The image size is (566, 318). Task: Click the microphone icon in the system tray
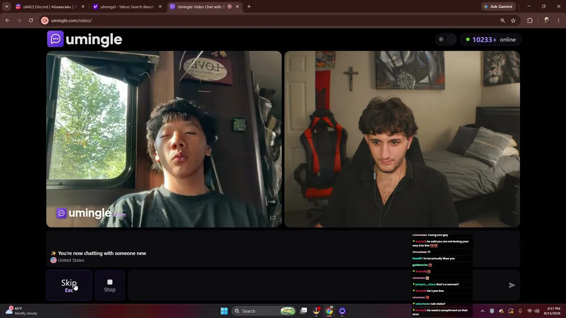click(x=520, y=311)
